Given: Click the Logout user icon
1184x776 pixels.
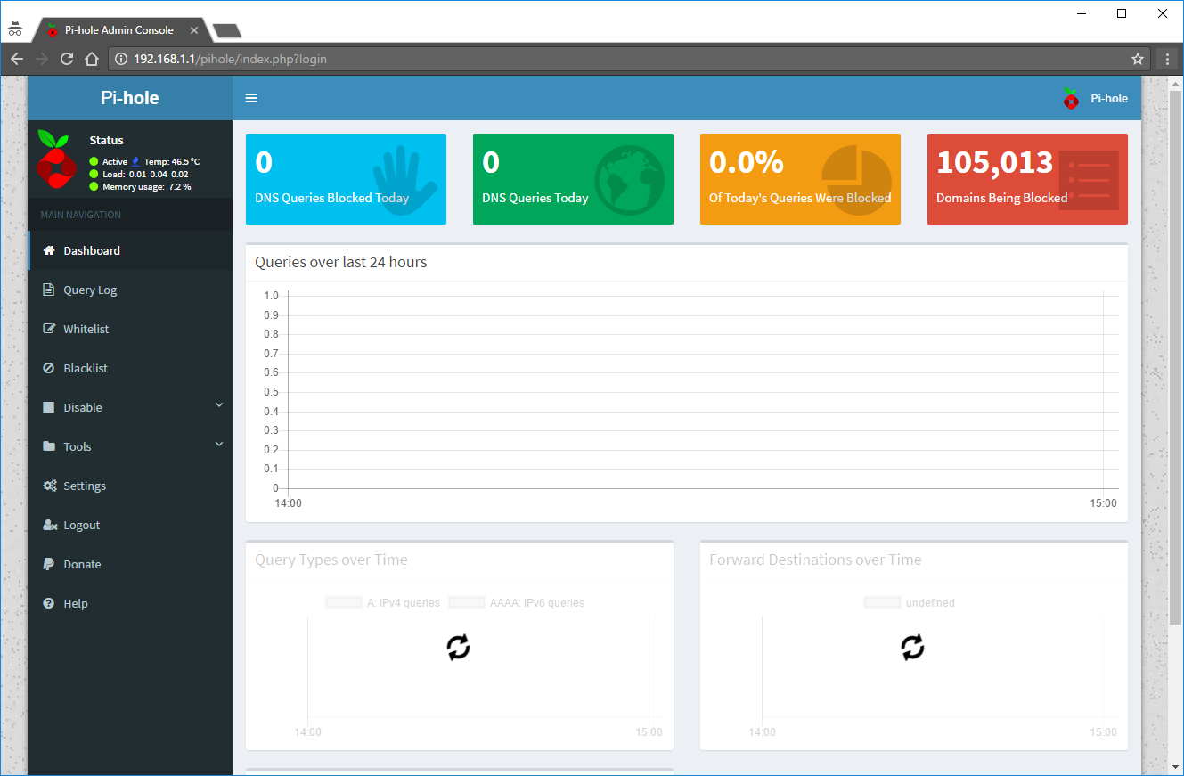Looking at the screenshot, I should point(50,525).
